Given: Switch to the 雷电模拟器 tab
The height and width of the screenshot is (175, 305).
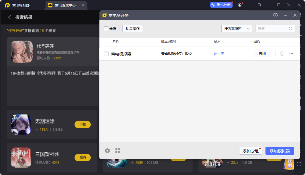Looking at the screenshot, I should 21,5.
